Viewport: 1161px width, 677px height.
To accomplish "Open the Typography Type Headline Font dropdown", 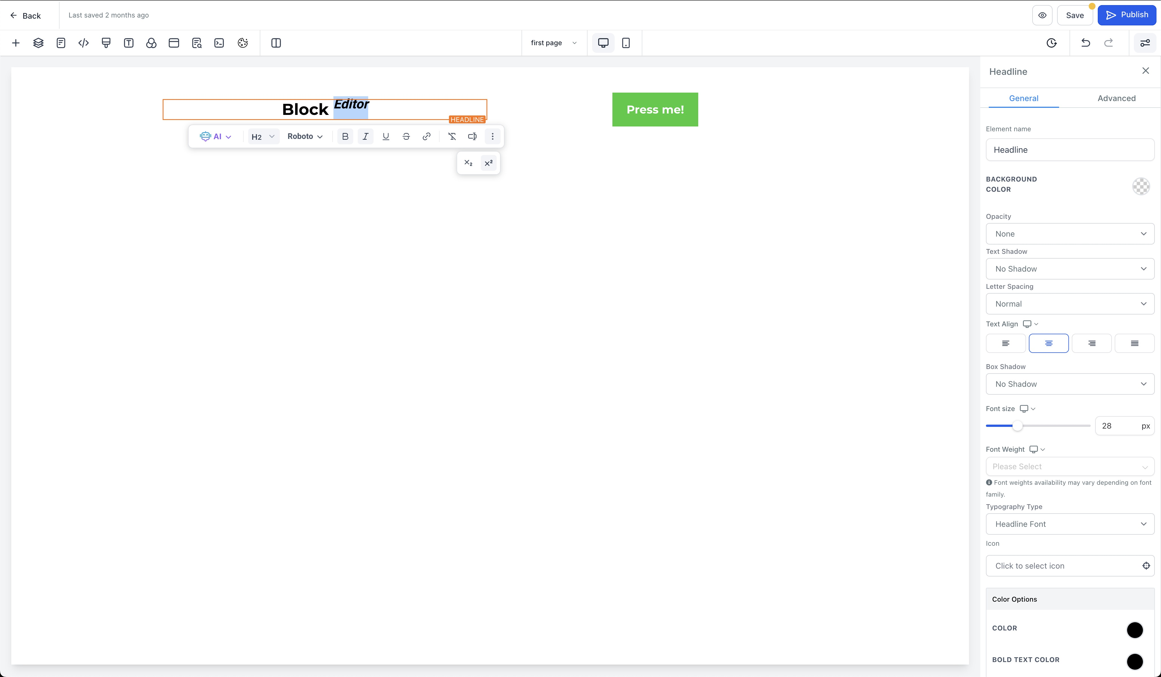I will [1069, 524].
